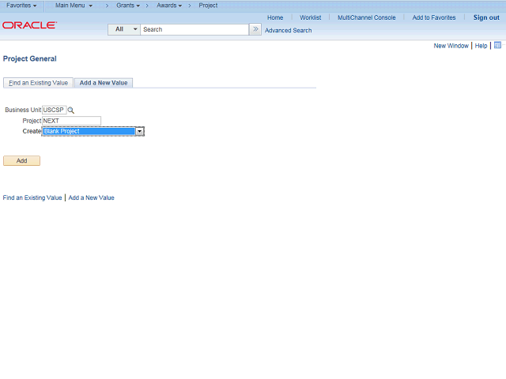
Task: Go to the Home link
Action: (275, 17)
